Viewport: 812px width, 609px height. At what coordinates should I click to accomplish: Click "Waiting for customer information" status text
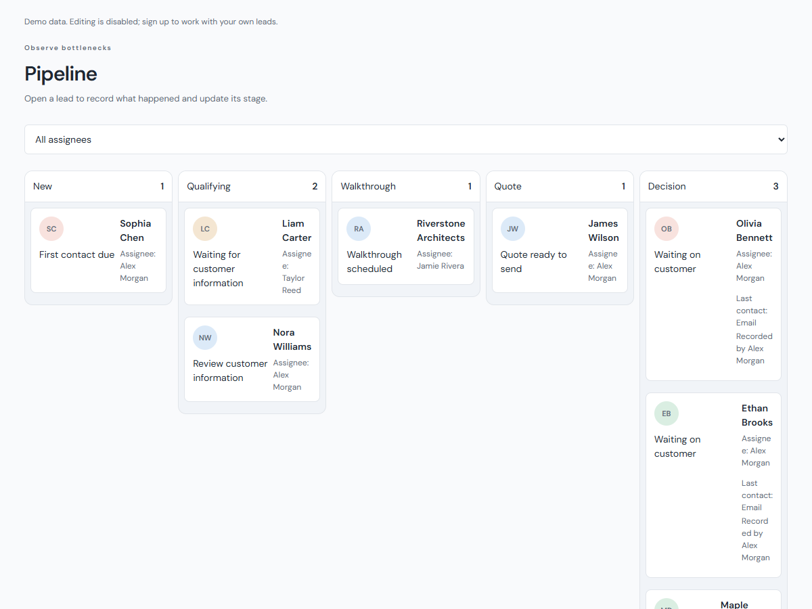(218, 269)
